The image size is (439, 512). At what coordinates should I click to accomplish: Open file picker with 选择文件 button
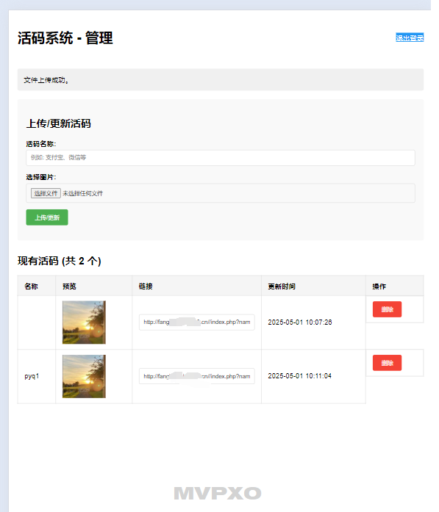[x=46, y=193]
